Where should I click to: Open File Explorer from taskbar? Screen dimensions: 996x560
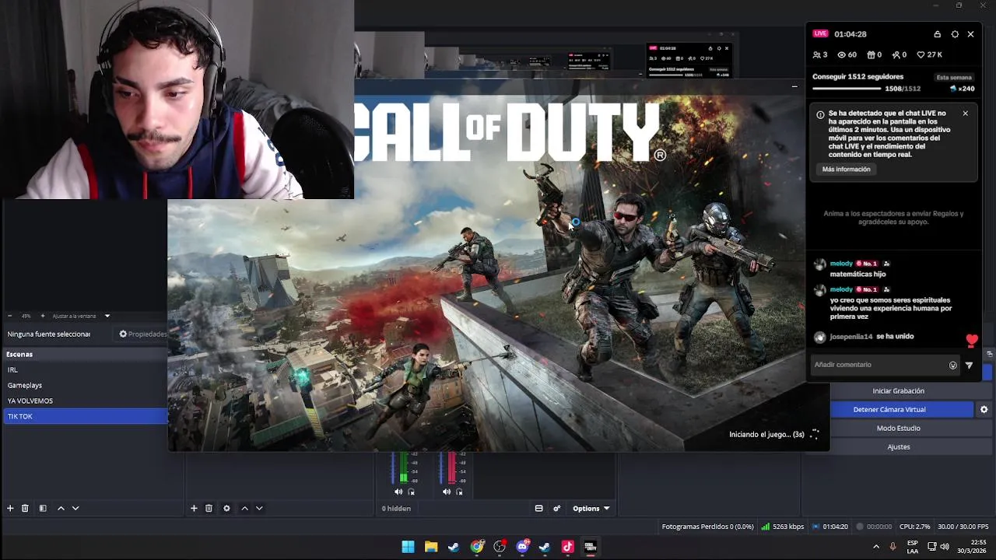coord(431,547)
